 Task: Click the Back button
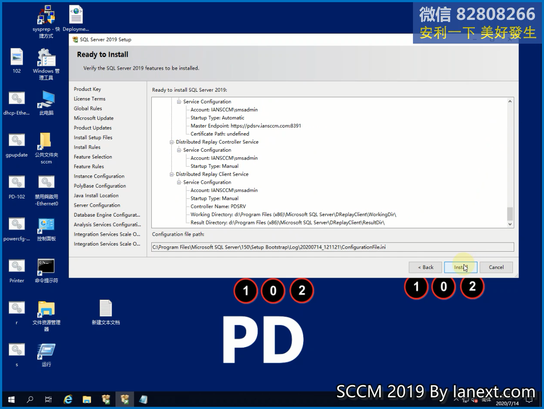pos(426,267)
